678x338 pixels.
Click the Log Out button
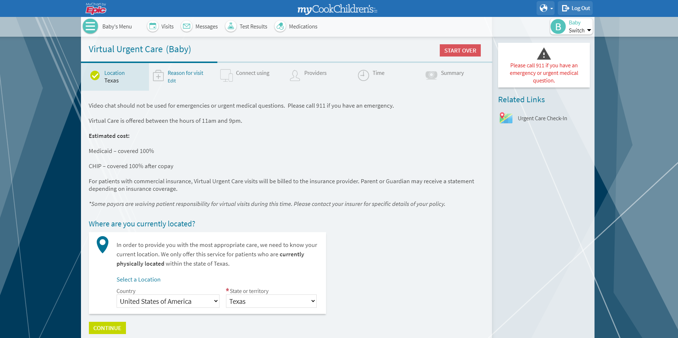[575, 8]
